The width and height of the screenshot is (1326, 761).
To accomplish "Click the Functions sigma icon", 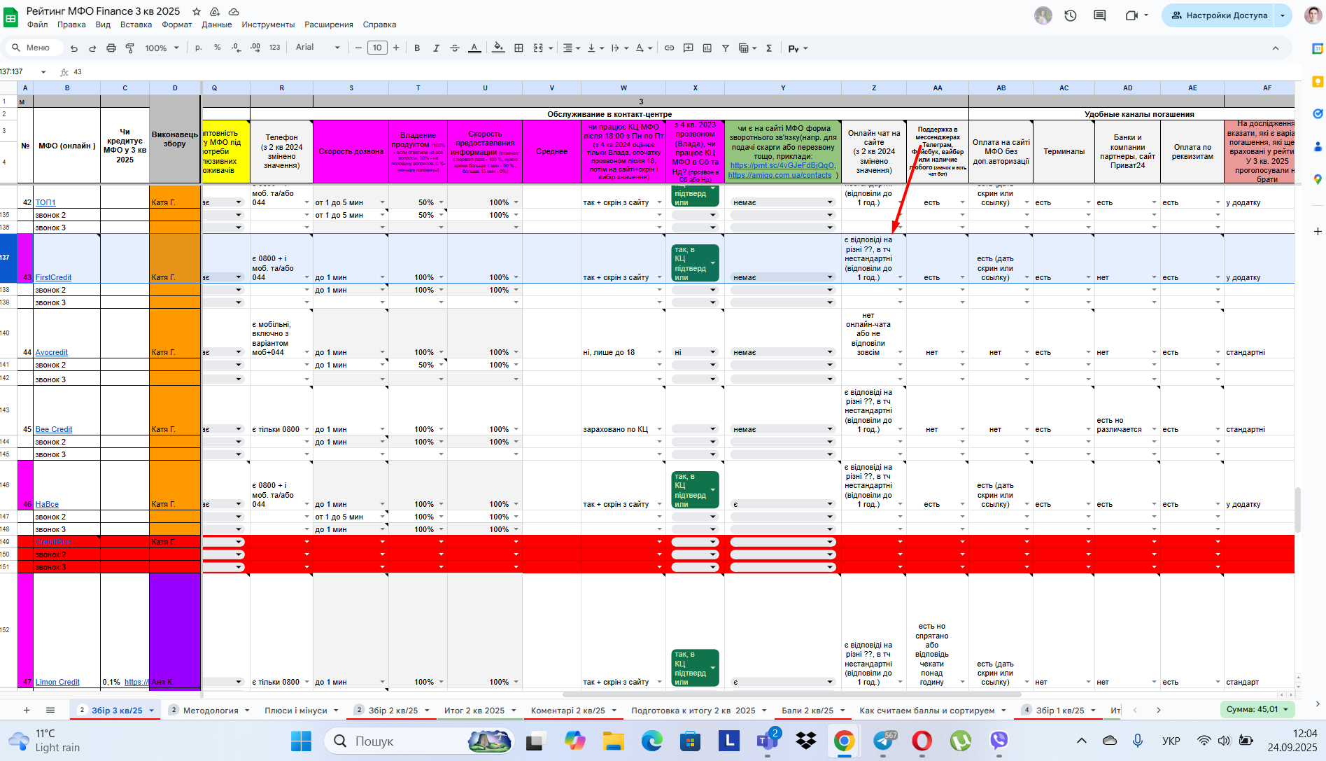I will click(x=769, y=48).
